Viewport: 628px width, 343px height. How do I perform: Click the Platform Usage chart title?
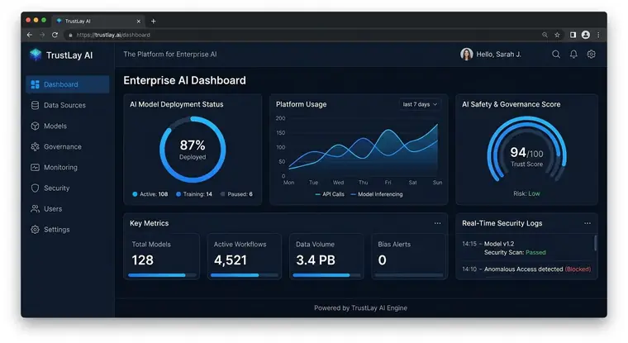click(301, 104)
